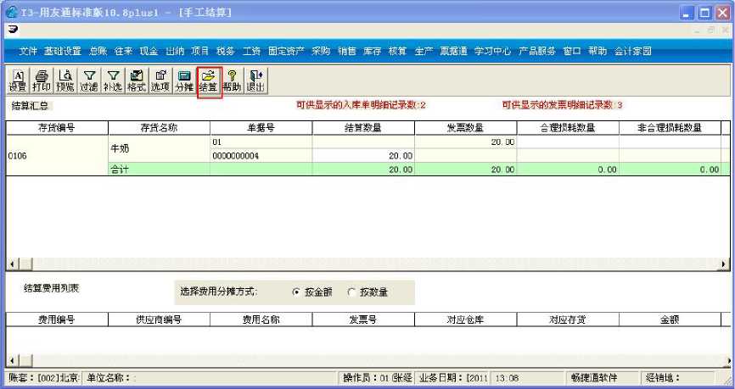Screen dimensions: 735x389
Task: Open the 文件 menu
Action: [28, 52]
